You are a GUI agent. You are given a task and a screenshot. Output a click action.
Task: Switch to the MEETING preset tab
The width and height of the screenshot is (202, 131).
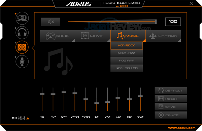click(x=163, y=36)
